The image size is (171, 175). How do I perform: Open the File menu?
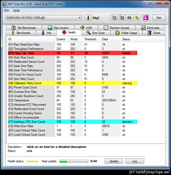pos(7,11)
